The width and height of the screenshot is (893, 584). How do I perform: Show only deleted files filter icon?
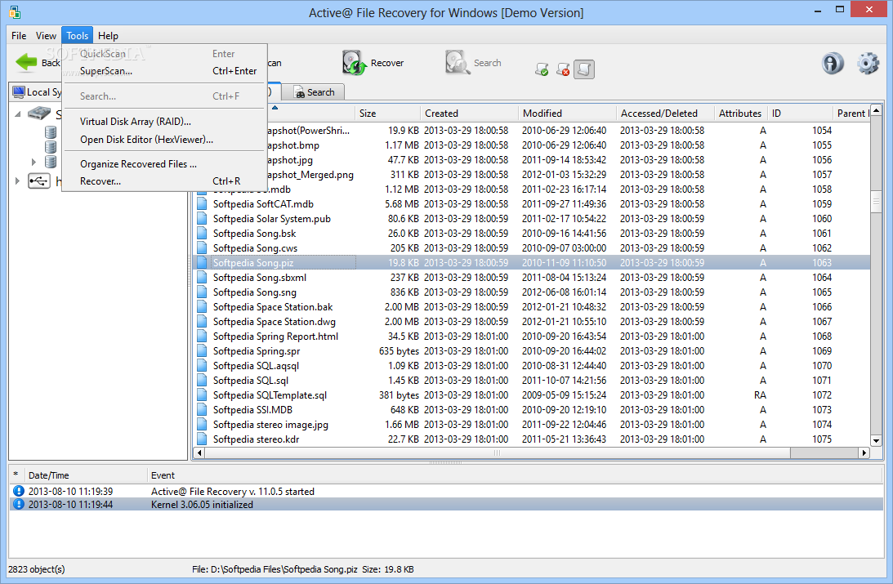click(563, 69)
